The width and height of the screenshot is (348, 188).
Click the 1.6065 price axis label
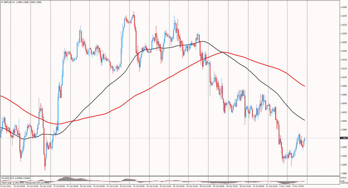[x=343, y=95]
